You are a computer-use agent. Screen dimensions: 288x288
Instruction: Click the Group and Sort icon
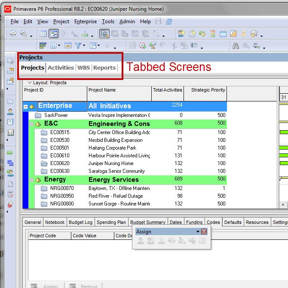[x=93, y=46]
